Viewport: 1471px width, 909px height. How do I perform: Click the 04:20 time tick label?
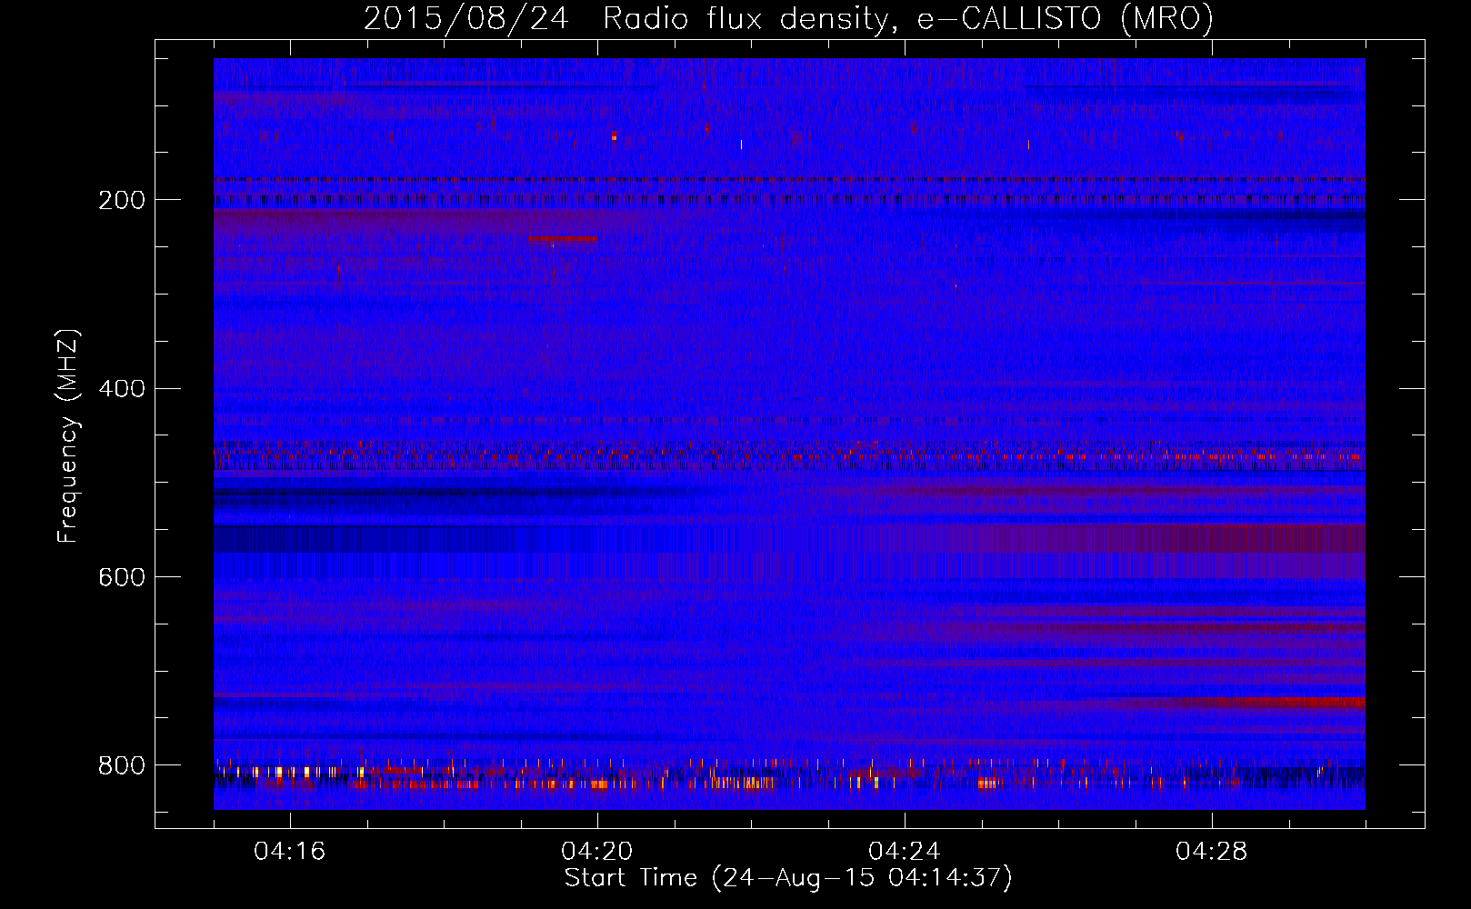tap(596, 851)
